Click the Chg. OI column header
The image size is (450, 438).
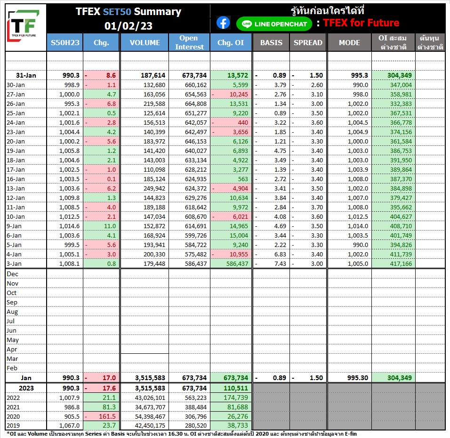click(x=231, y=42)
